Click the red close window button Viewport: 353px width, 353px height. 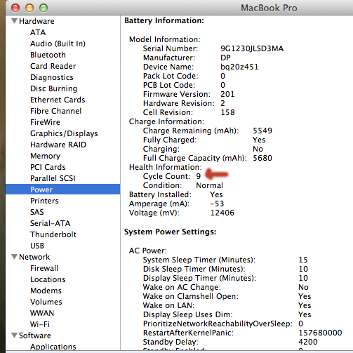point(15,8)
